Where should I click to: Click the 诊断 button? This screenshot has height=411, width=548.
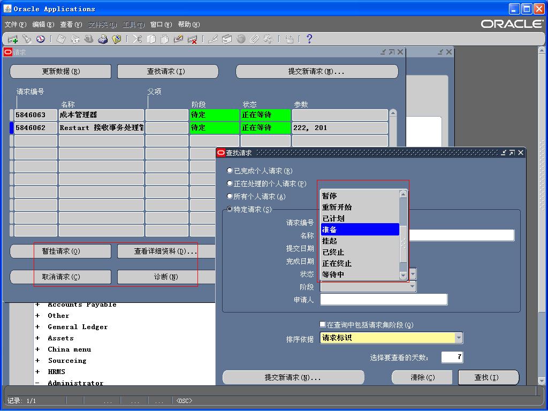166,277
